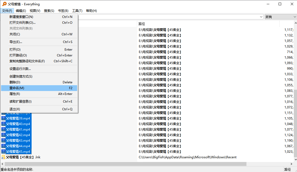This screenshot has width=297, height=172.
Task: Click the size value 1,151 cell
Action: pyautogui.click(x=289, y=113)
